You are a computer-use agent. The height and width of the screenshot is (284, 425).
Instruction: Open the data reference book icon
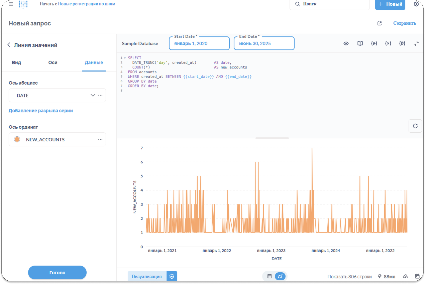[x=360, y=43]
